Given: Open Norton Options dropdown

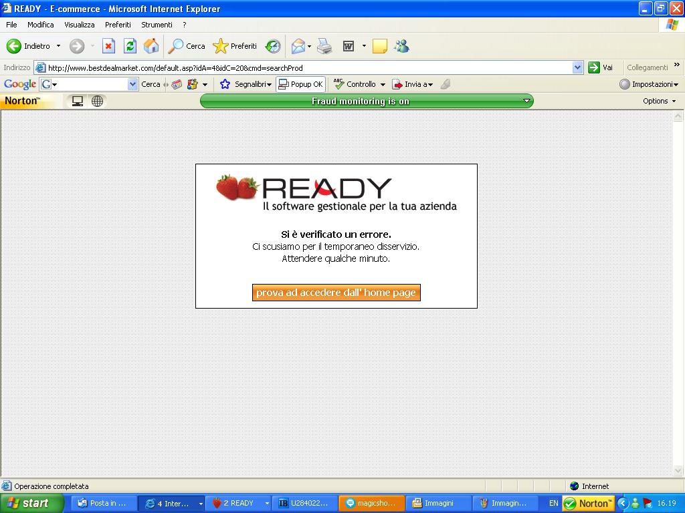Looking at the screenshot, I should point(659,102).
